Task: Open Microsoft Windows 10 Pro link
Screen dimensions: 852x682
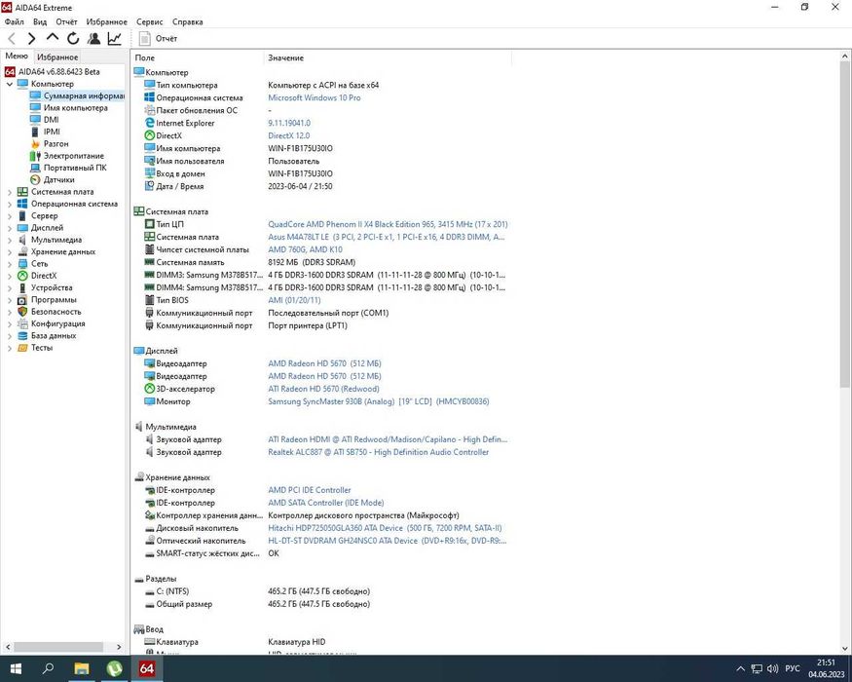Action: tap(315, 97)
